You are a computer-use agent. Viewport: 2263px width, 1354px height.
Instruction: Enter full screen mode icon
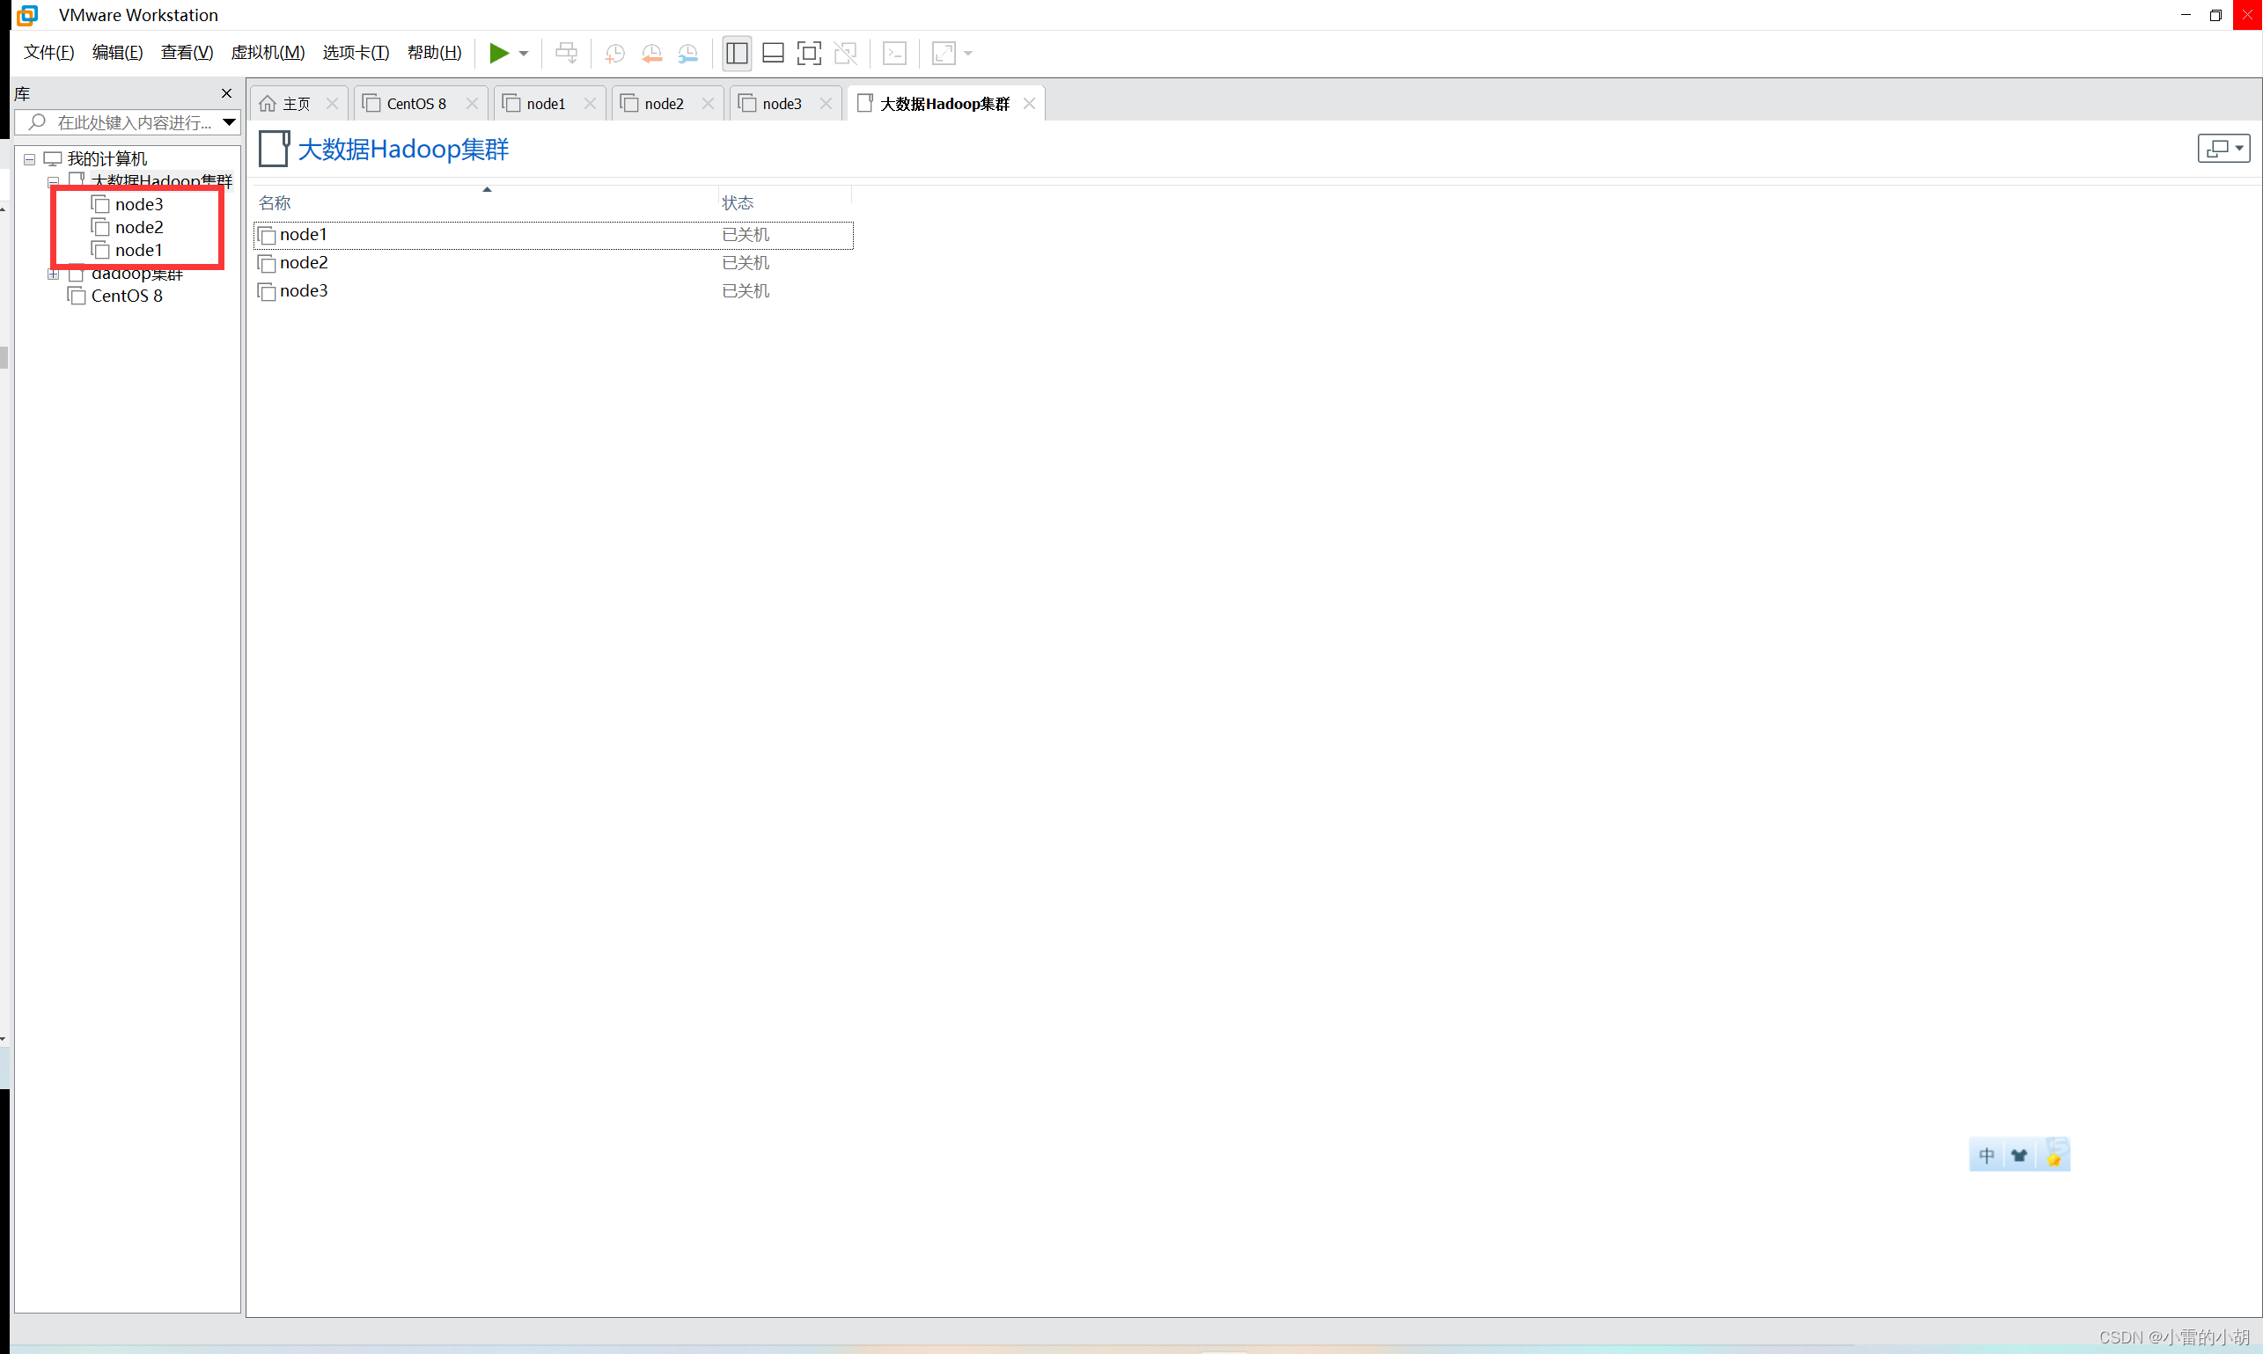pos(809,53)
